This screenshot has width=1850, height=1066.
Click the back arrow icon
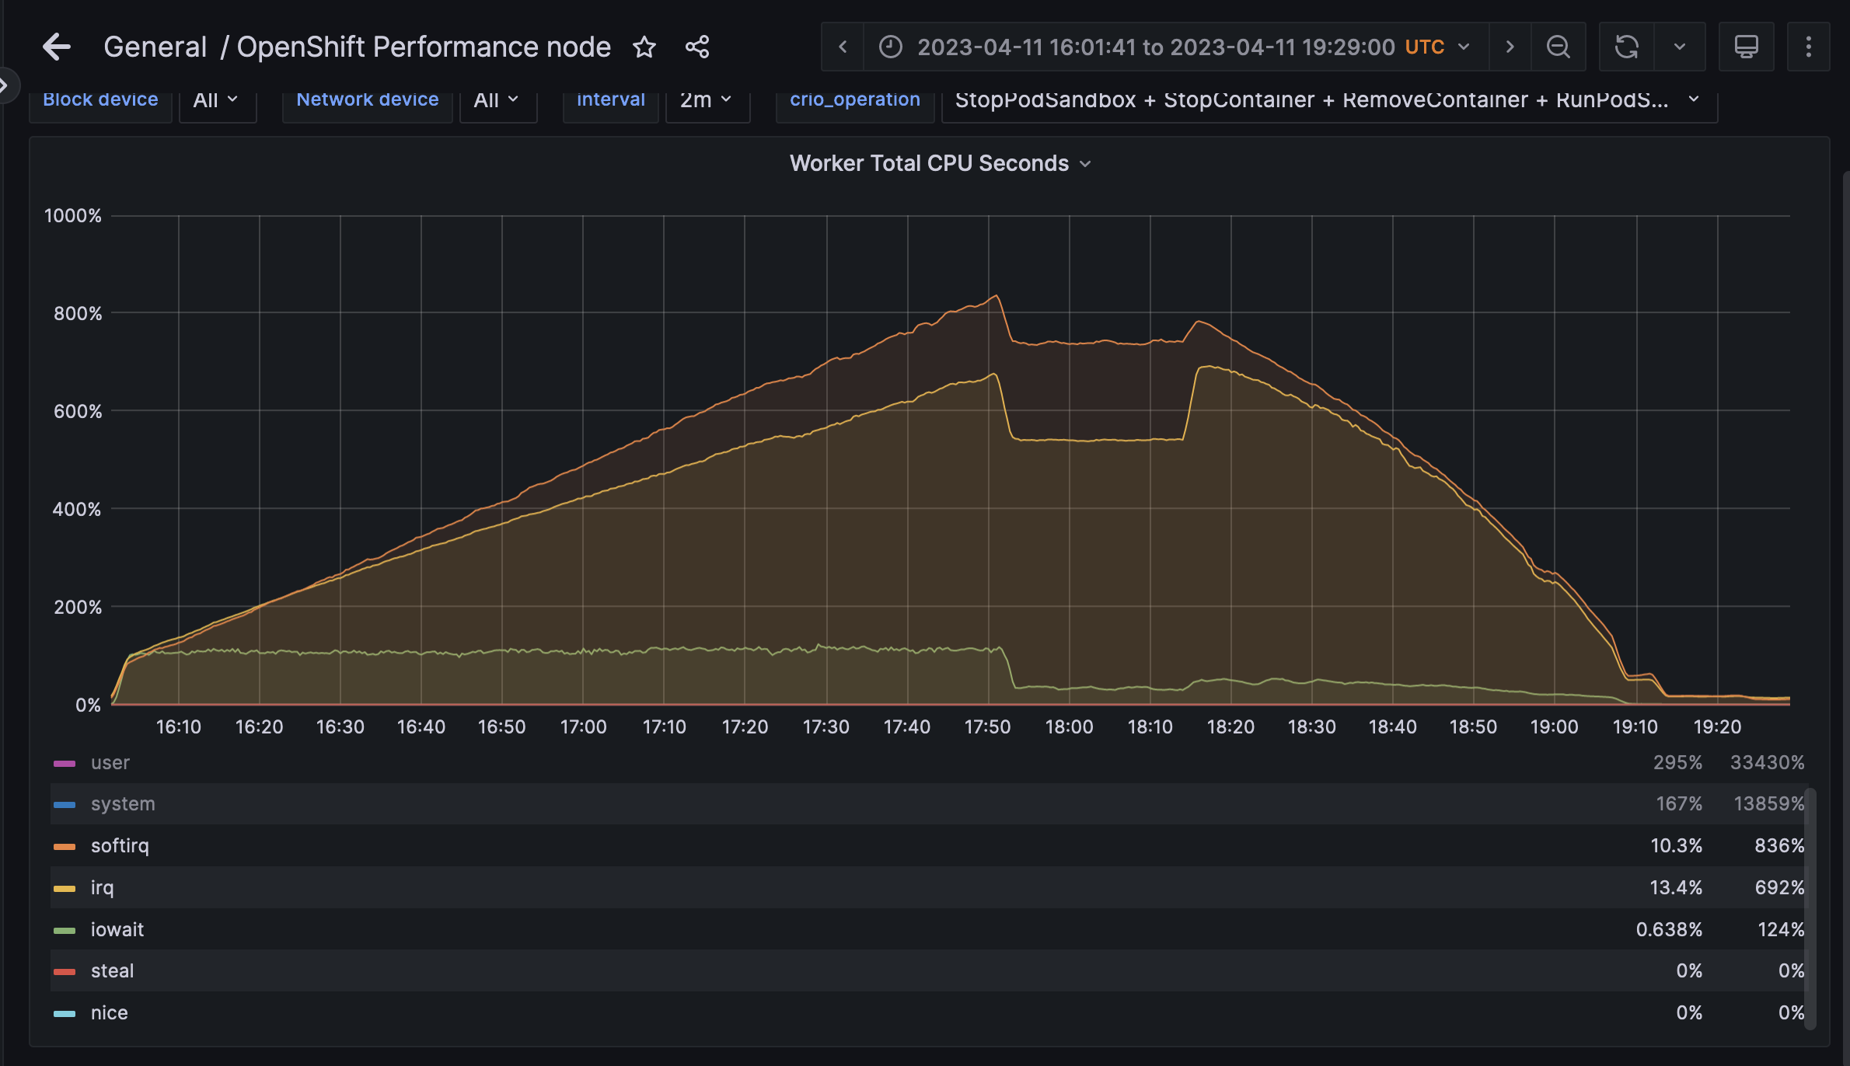point(57,47)
